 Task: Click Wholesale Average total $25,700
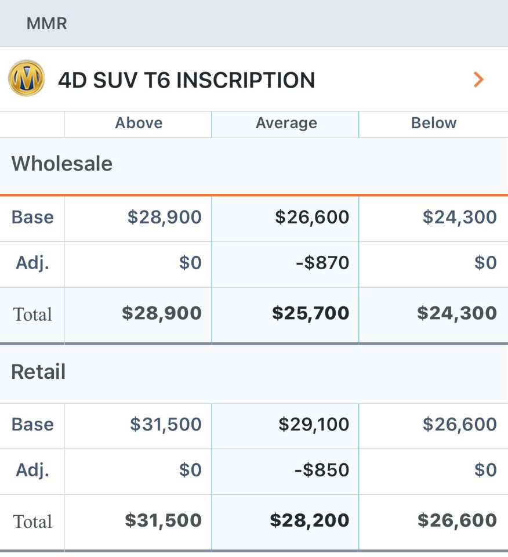point(310,313)
